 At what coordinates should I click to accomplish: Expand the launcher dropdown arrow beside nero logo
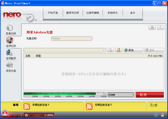coord(35,20)
